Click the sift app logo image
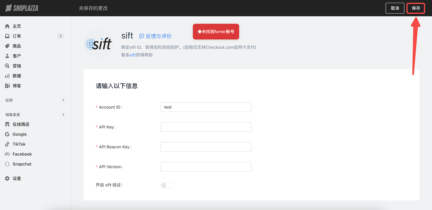Image resolution: width=432 pixels, height=210 pixels. point(99,44)
